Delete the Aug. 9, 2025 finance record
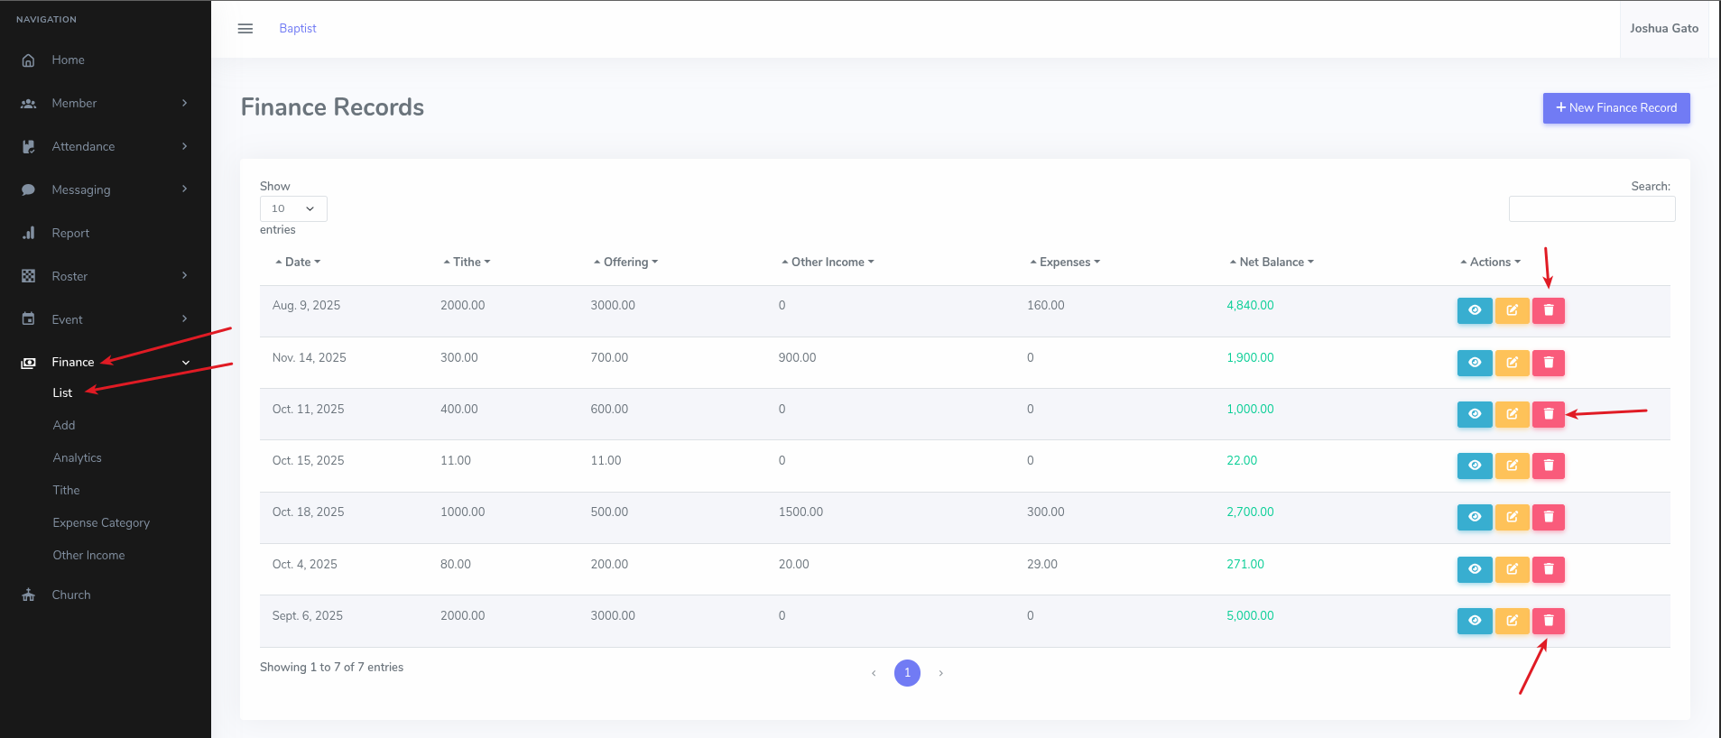This screenshot has height=738, width=1721. tap(1548, 310)
